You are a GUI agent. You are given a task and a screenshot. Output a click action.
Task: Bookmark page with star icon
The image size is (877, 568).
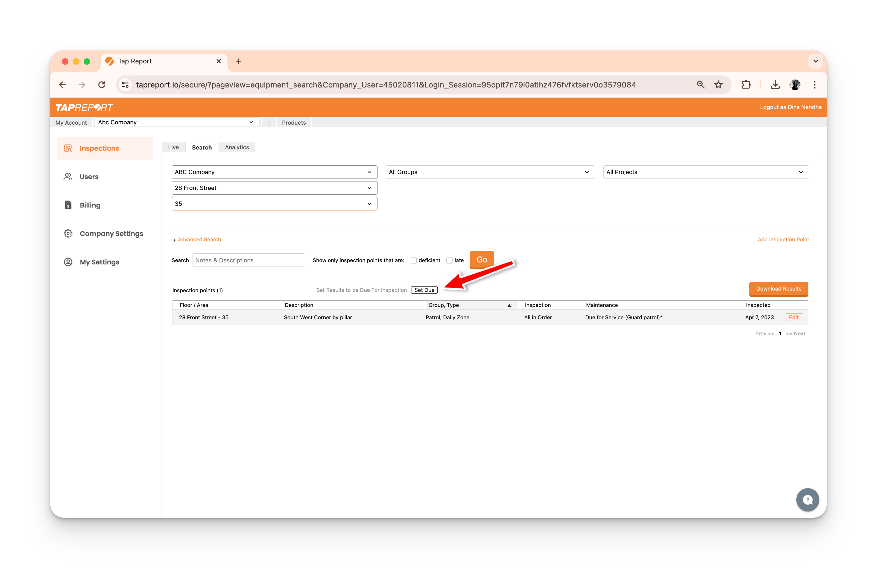pos(718,85)
